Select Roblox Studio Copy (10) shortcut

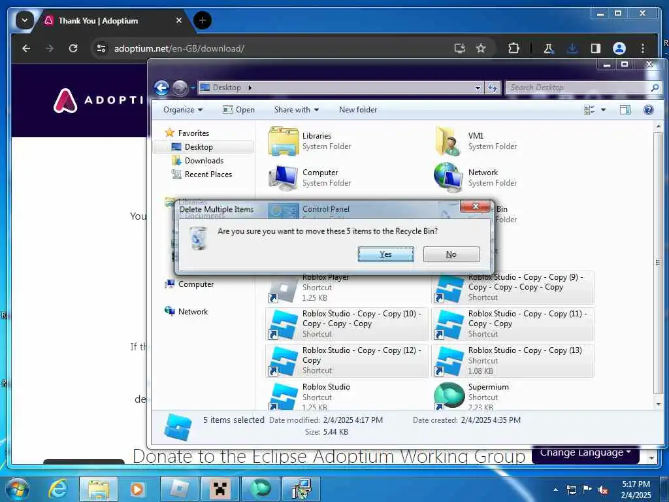click(x=346, y=324)
